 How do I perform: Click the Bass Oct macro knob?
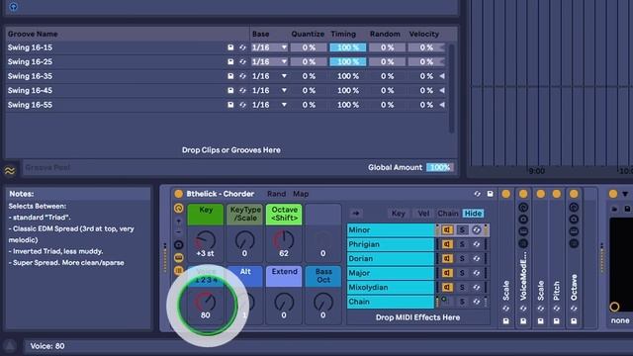pyautogui.click(x=323, y=302)
